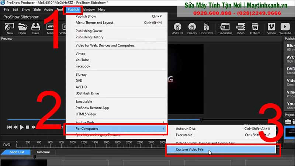The height and width of the screenshot is (166, 295).
Task: Open the Audio menu
Action: pos(48,10)
